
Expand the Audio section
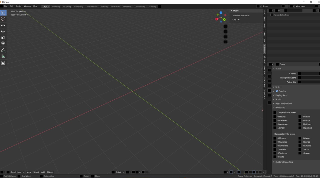tap(274, 99)
